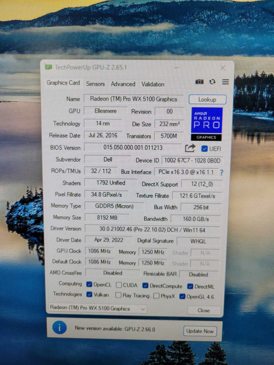The height and width of the screenshot is (365, 274).
Task: Open the hamburger menu icon
Action: [x=225, y=82]
